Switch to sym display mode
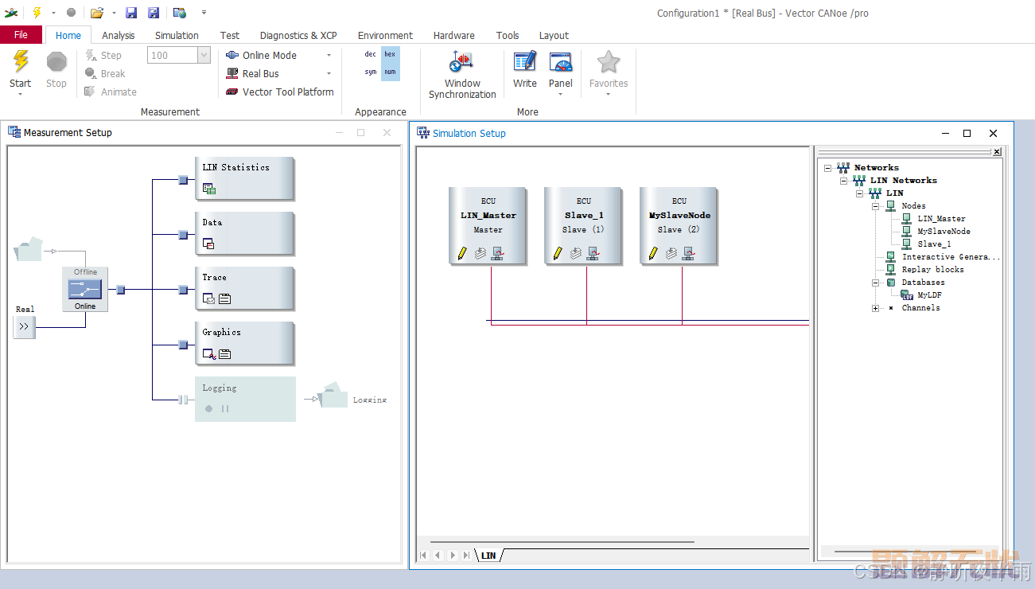 (x=371, y=72)
